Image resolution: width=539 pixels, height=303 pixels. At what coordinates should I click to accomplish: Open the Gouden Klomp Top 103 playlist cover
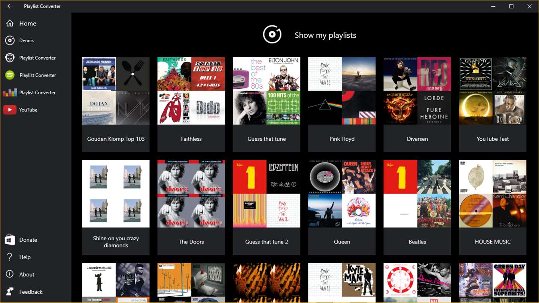click(116, 91)
